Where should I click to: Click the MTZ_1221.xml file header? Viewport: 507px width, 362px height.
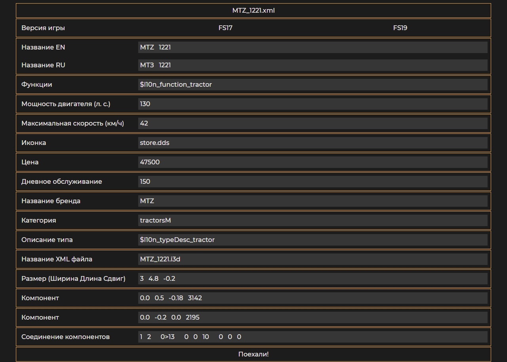coord(253,11)
